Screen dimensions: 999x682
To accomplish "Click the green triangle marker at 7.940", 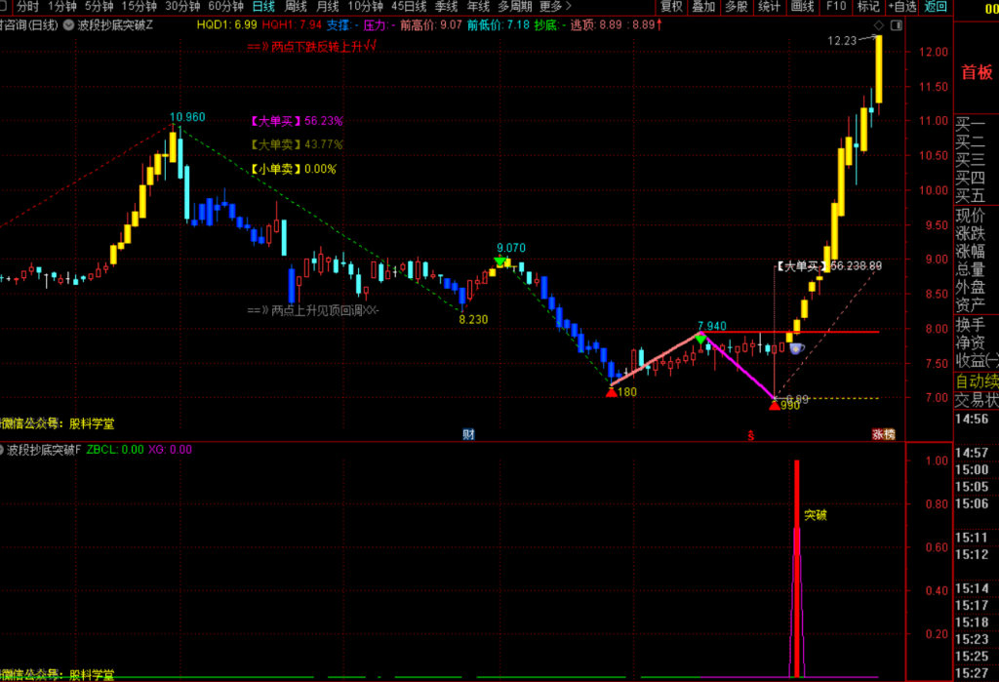I will (700, 340).
